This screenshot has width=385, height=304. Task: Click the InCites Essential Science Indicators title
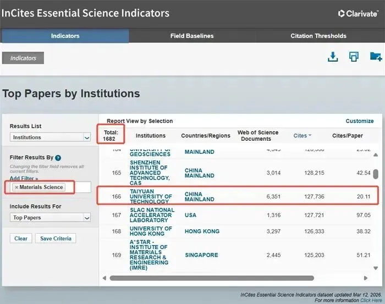click(85, 13)
